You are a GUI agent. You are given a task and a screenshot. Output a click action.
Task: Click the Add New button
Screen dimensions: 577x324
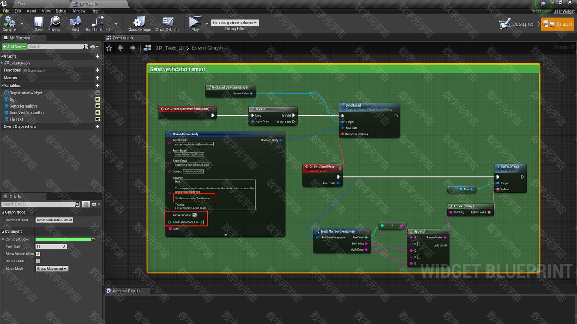(x=14, y=47)
